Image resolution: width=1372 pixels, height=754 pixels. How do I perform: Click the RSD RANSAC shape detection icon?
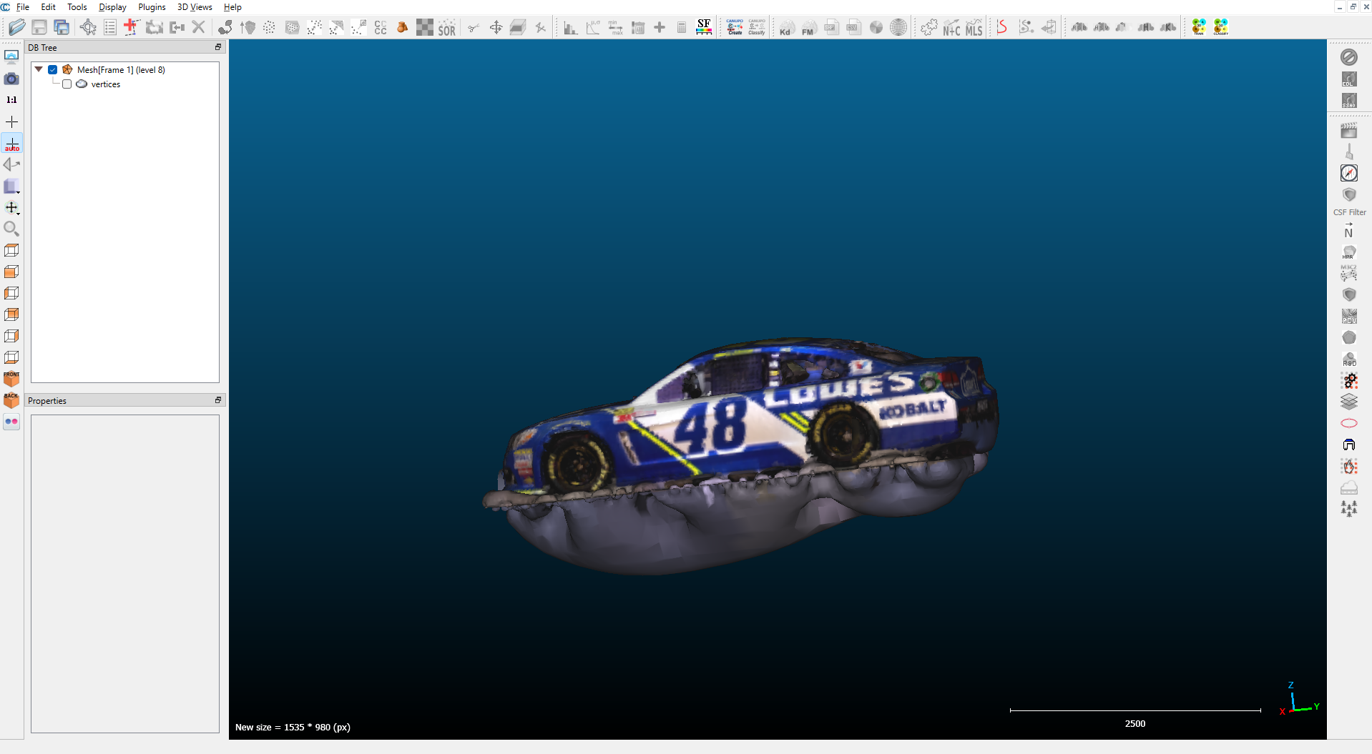point(1349,359)
